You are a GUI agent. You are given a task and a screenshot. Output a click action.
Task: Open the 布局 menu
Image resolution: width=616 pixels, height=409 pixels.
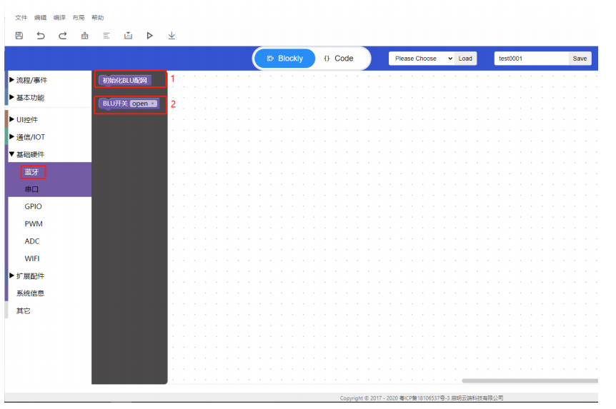[78, 18]
